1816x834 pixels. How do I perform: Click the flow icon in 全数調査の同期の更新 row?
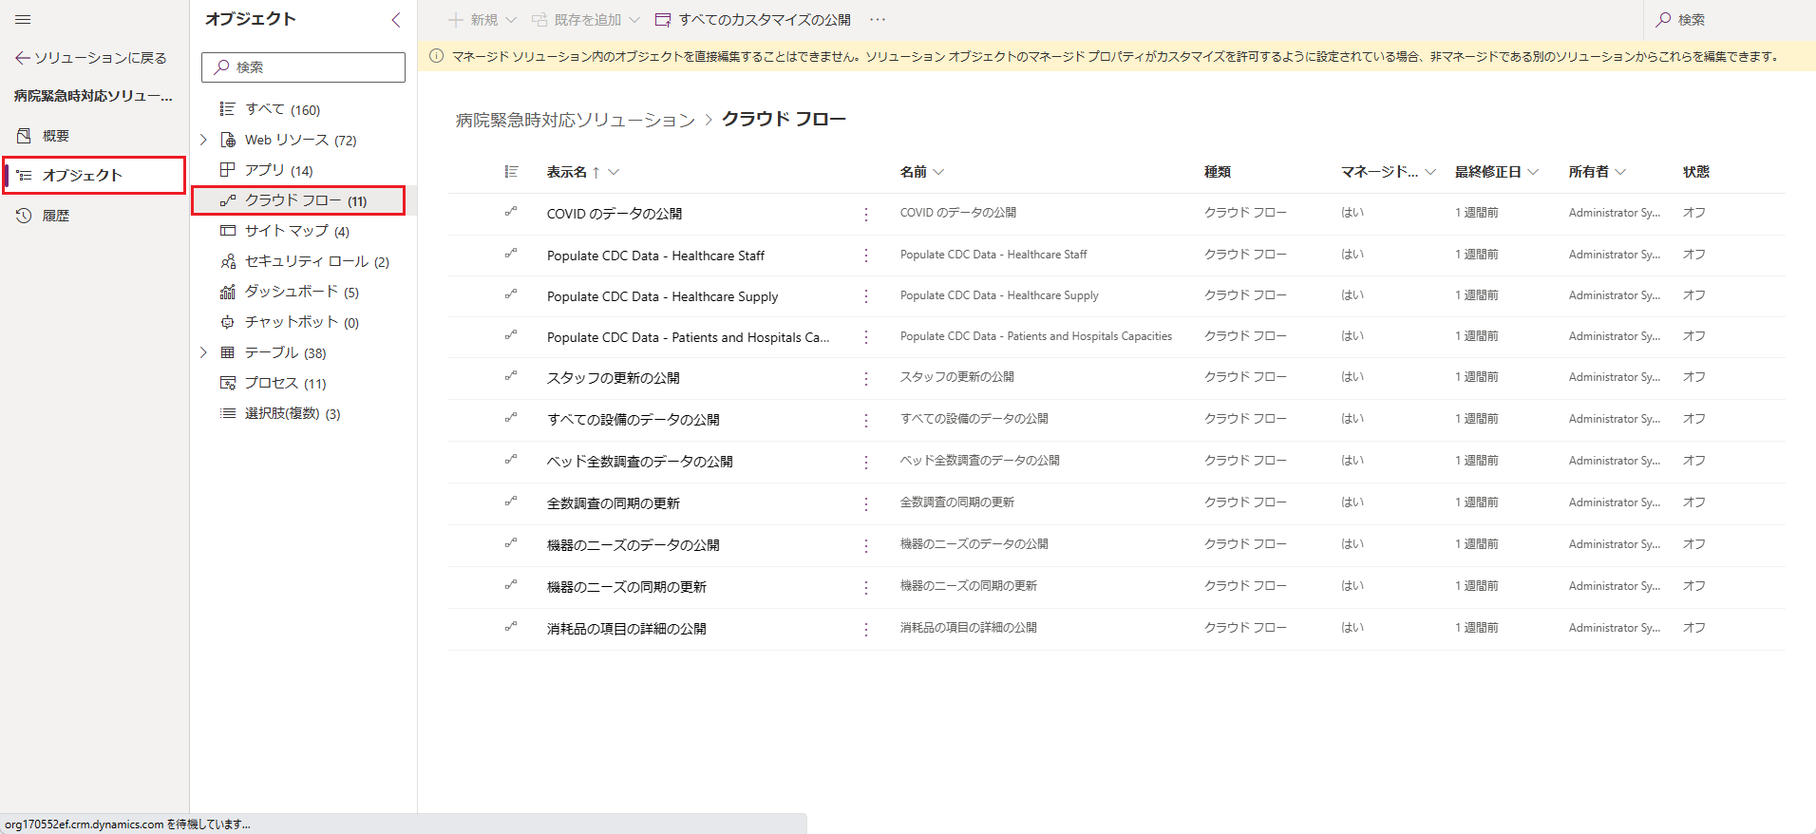coord(511,502)
